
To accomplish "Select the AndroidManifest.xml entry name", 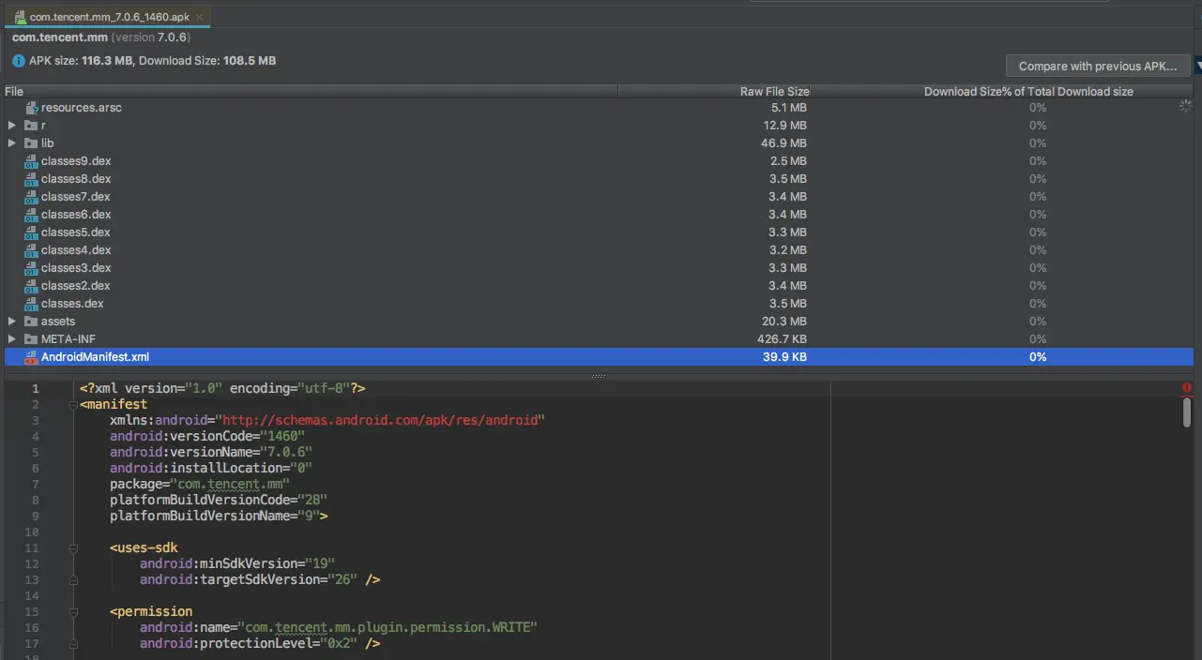I will click(x=95, y=357).
